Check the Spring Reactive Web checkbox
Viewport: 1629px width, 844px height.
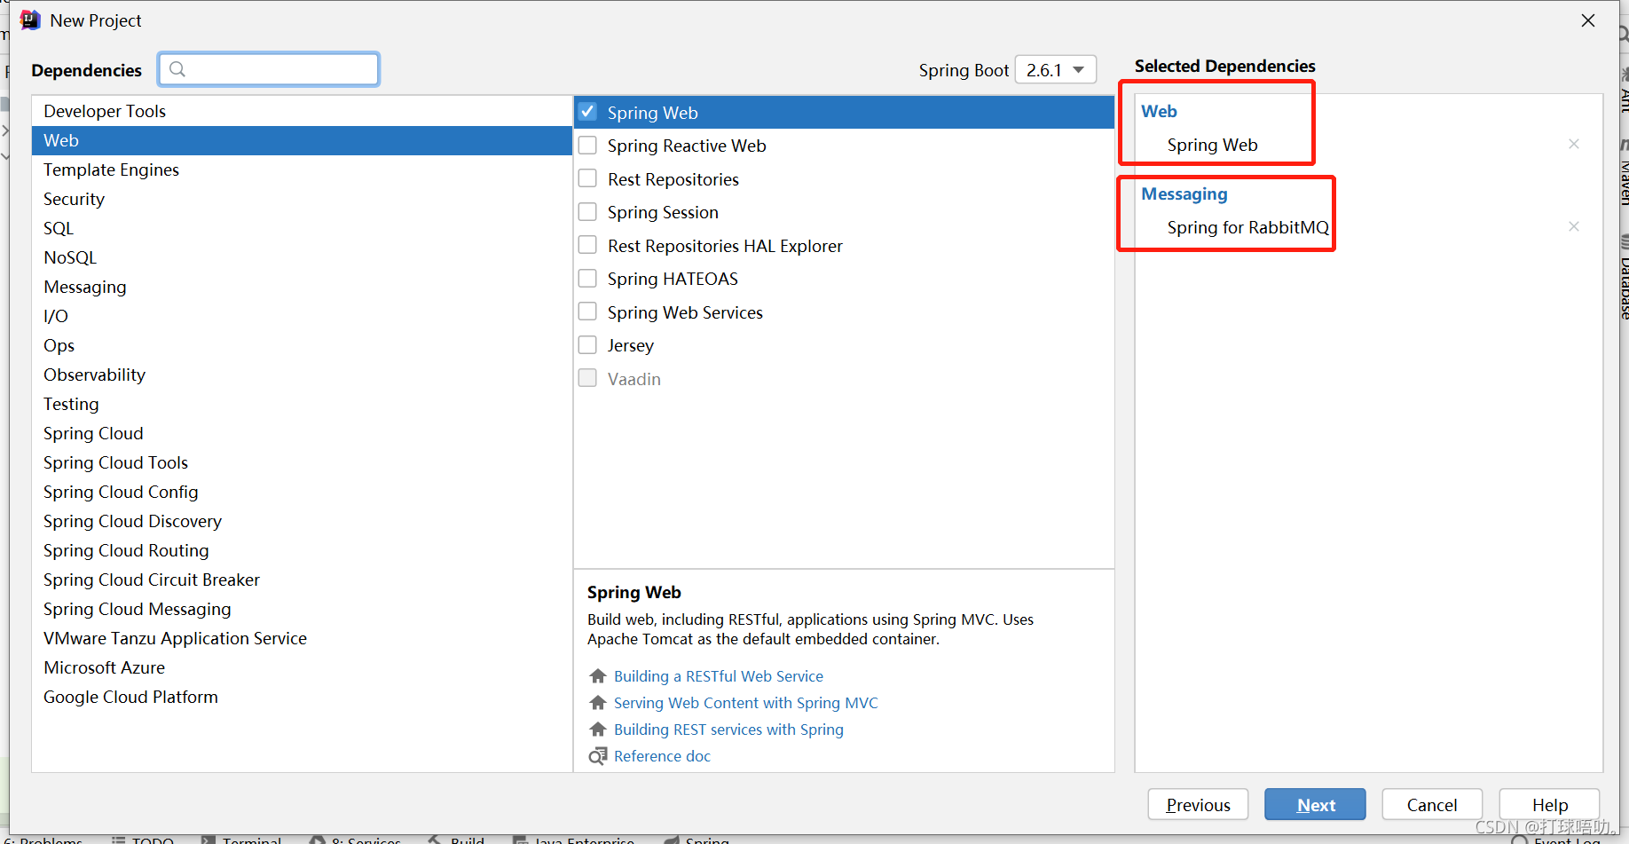pyautogui.click(x=587, y=145)
